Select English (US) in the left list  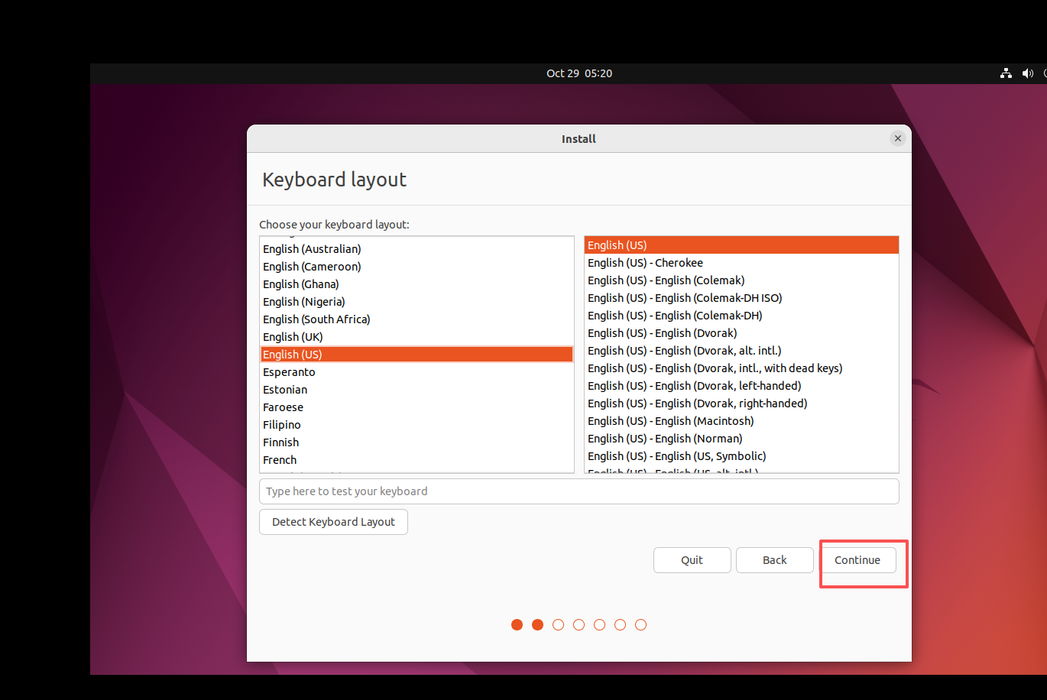click(417, 355)
